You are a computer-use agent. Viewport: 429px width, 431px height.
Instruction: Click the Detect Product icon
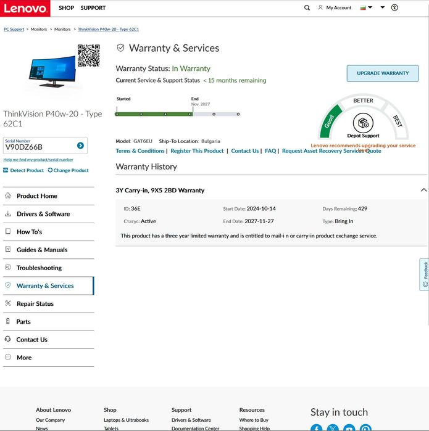click(x=6, y=170)
